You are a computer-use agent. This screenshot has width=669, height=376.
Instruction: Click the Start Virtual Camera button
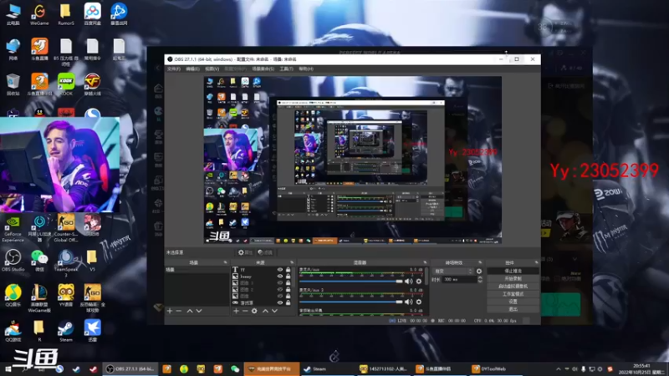point(513,287)
